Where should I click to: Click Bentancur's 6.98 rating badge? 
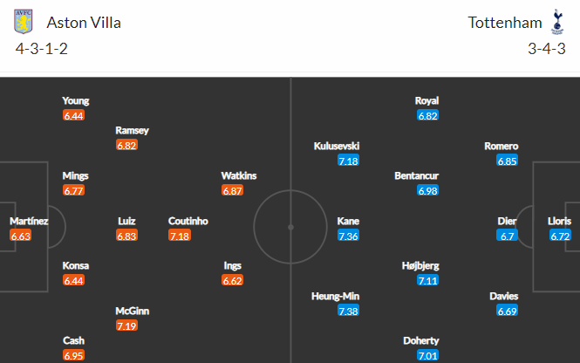427,190
